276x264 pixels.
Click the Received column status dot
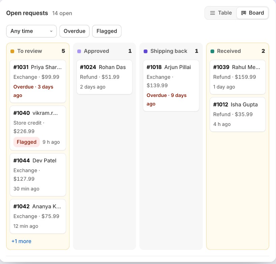click(212, 51)
